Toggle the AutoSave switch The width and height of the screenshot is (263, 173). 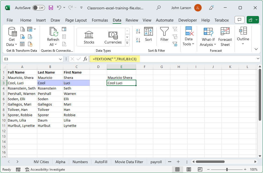click(39, 8)
